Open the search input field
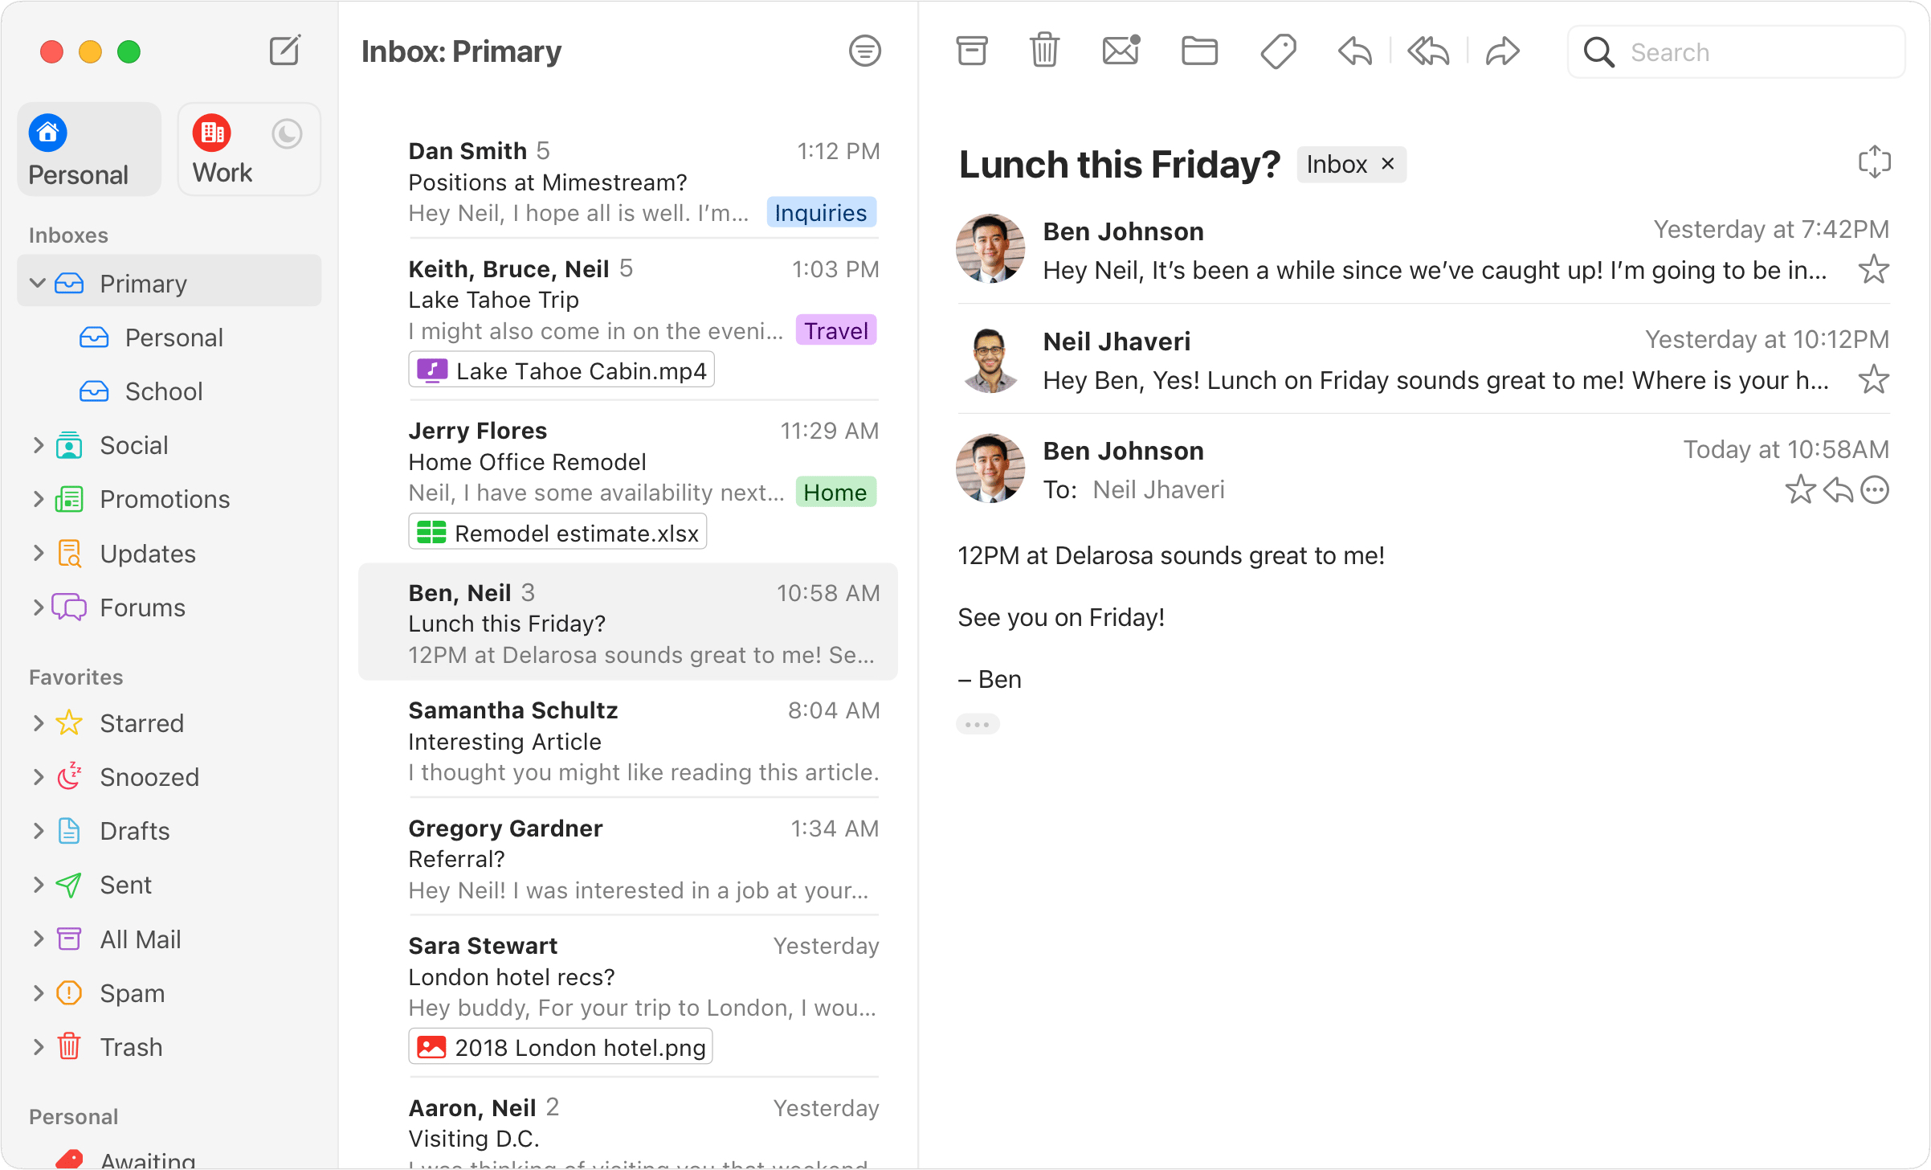The width and height of the screenshot is (1931, 1170). (x=1741, y=51)
